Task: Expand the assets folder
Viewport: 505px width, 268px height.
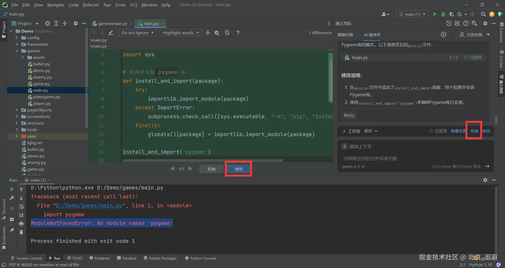Action: click(23, 57)
